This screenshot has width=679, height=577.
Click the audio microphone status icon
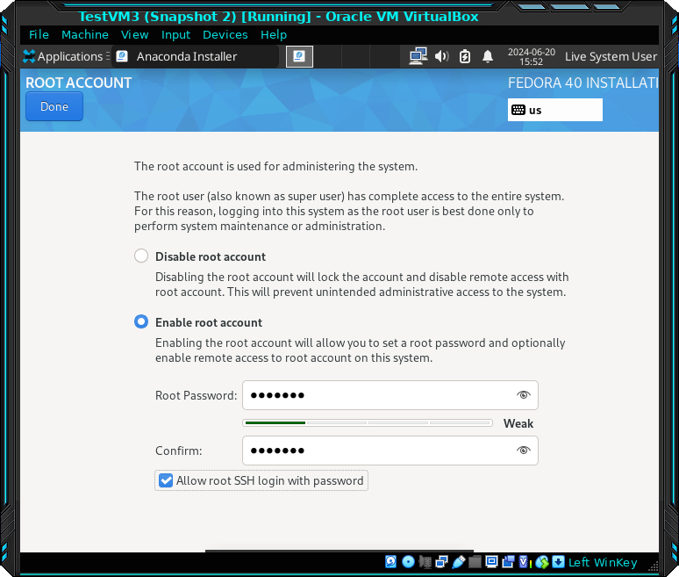coord(425,562)
